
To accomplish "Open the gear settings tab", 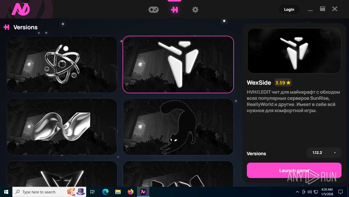I will (195, 10).
